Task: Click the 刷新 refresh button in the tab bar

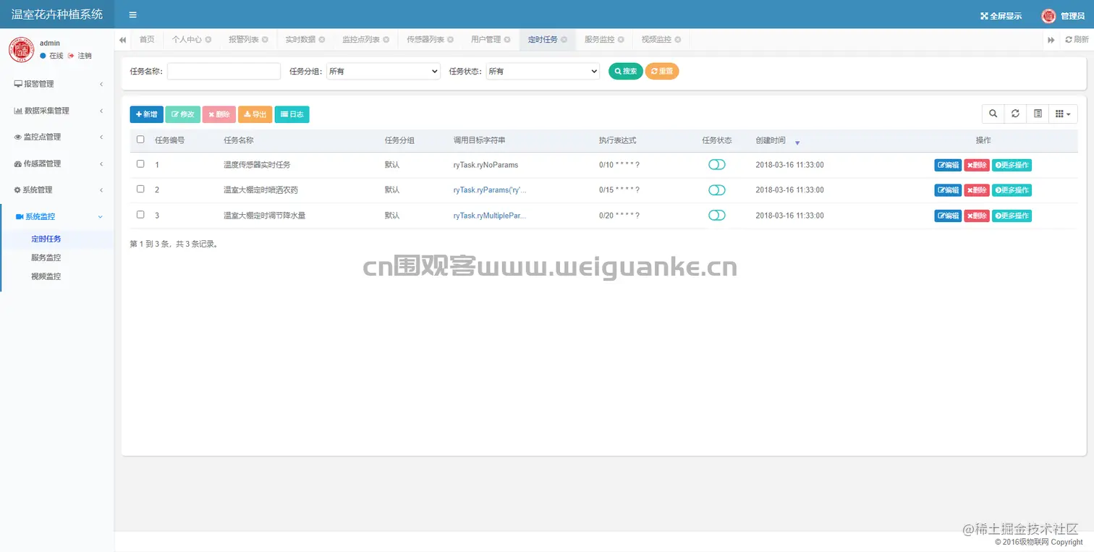Action: [1077, 40]
